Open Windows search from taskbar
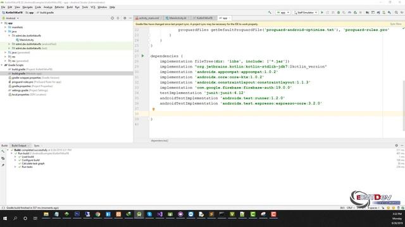Image resolution: width=405 pixels, height=227 pixels. pyautogui.click(x=15, y=218)
